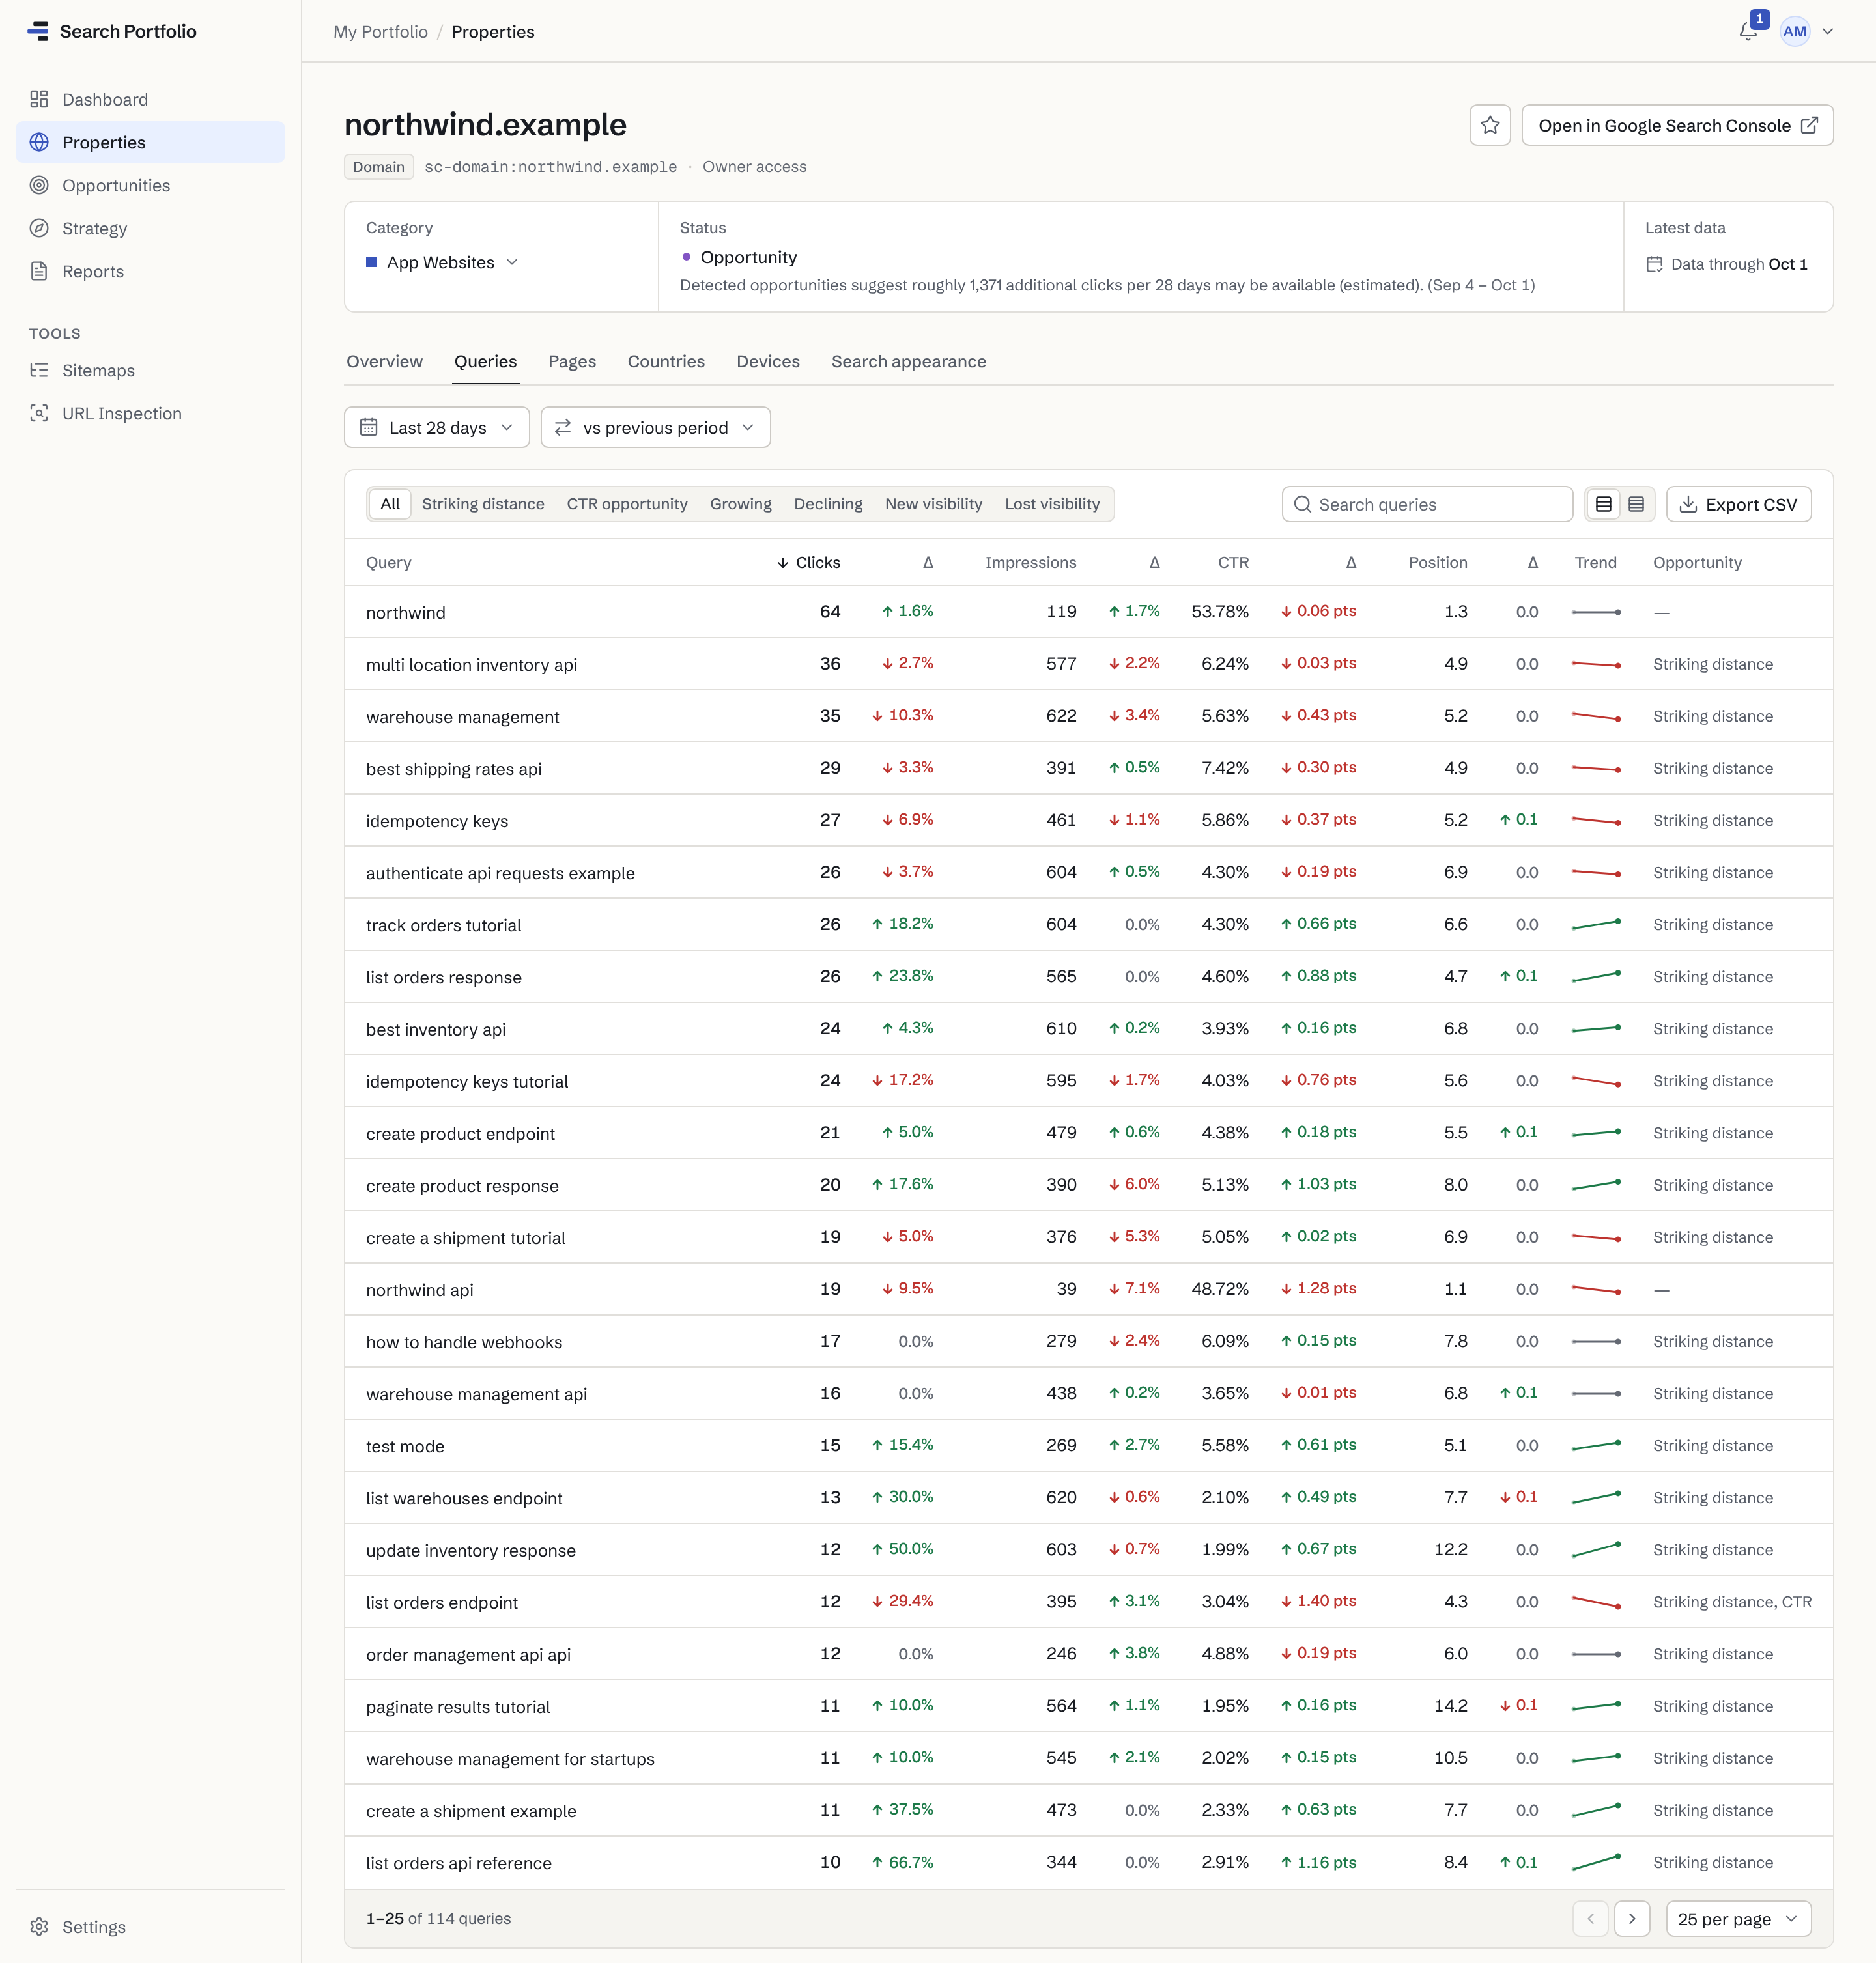The image size is (1876, 1963).
Task: Filter by Striking distance
Action: (x=483, y=504)
